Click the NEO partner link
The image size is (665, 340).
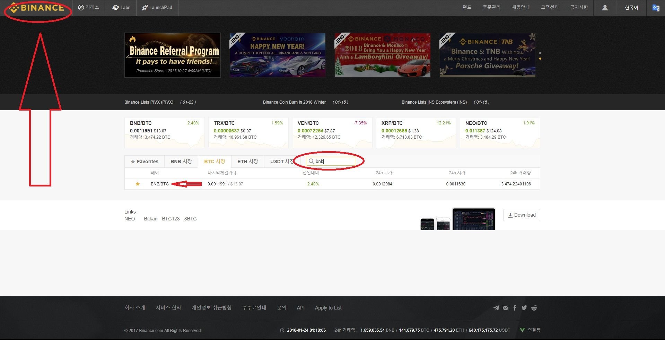coord(130,219)
